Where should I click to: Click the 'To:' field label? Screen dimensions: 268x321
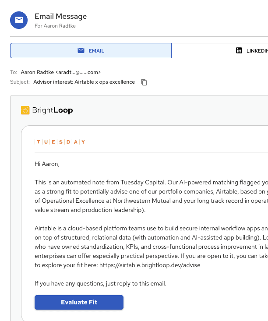[14, 72]
